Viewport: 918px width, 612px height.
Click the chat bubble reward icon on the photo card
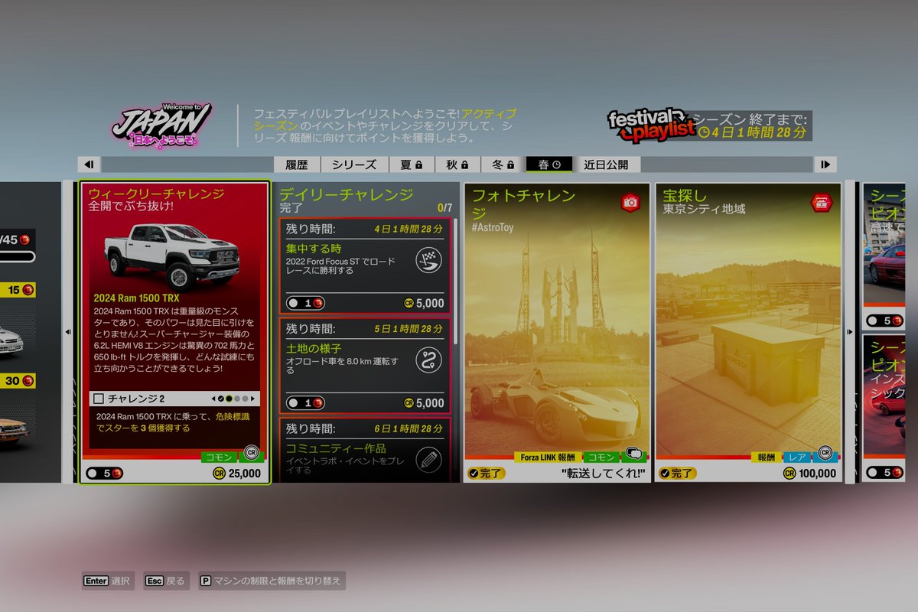pos(634,454)
